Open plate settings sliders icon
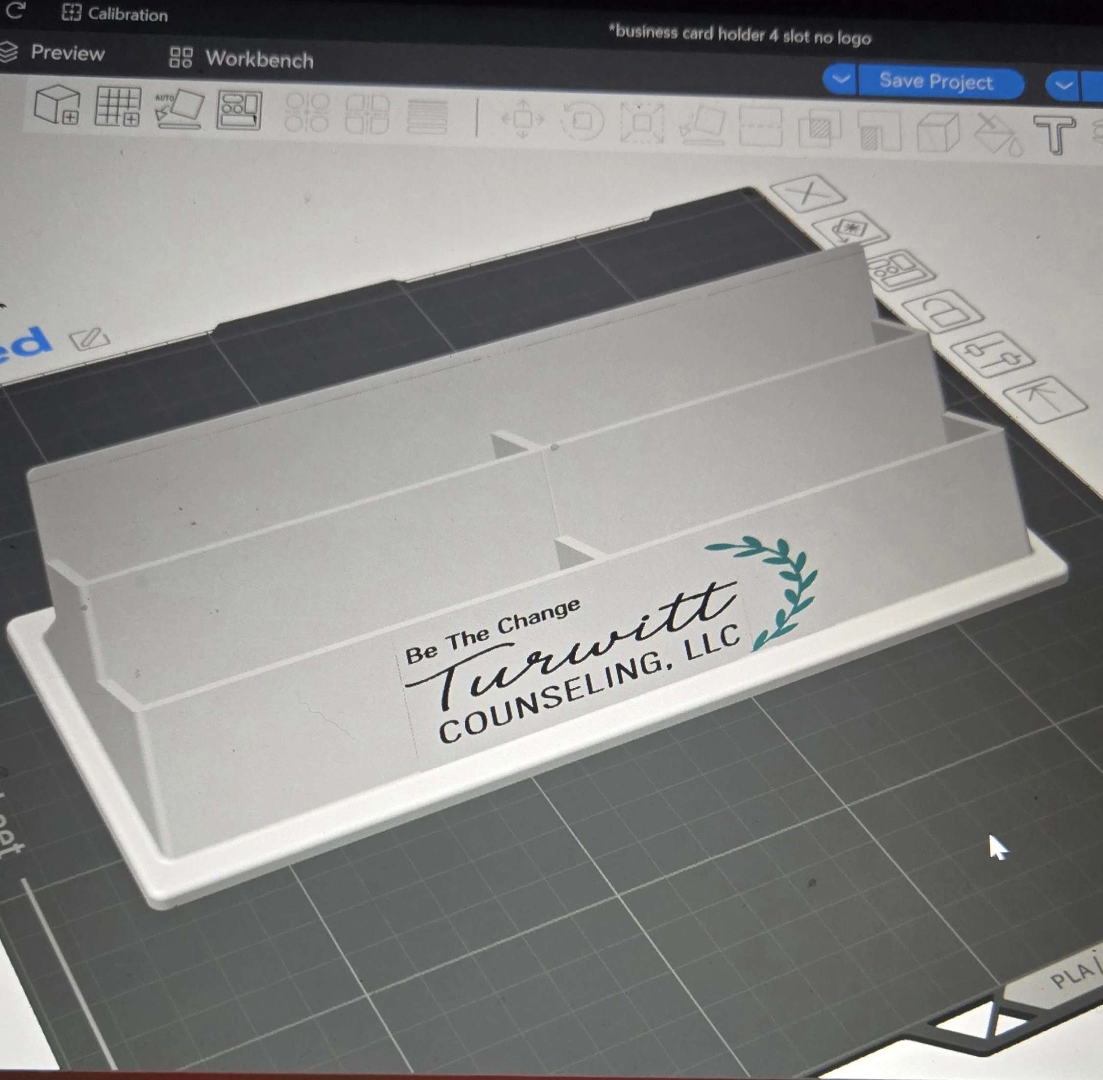The image size is (1103, 1080). click(x=992, y=355)
